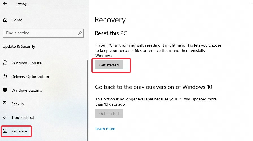
Task: Go to the Home text label
Action: click(17, 20)
